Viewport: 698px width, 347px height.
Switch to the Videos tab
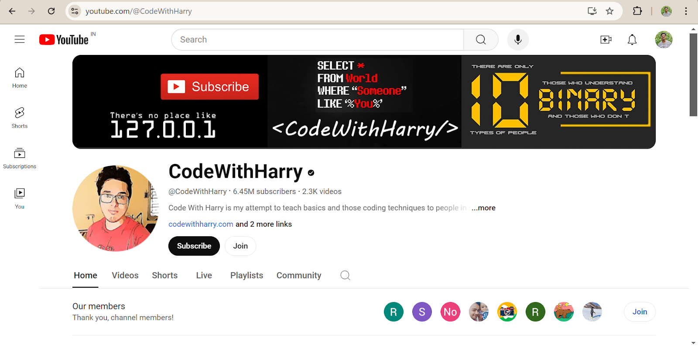pyautogui.click(x=125, y=276)
